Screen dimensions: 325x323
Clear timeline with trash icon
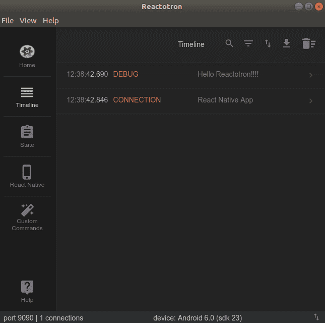click(x=308, y=44)
